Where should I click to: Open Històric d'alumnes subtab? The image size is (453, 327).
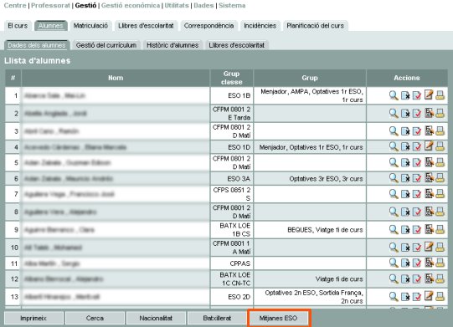(x=172, y=45)
